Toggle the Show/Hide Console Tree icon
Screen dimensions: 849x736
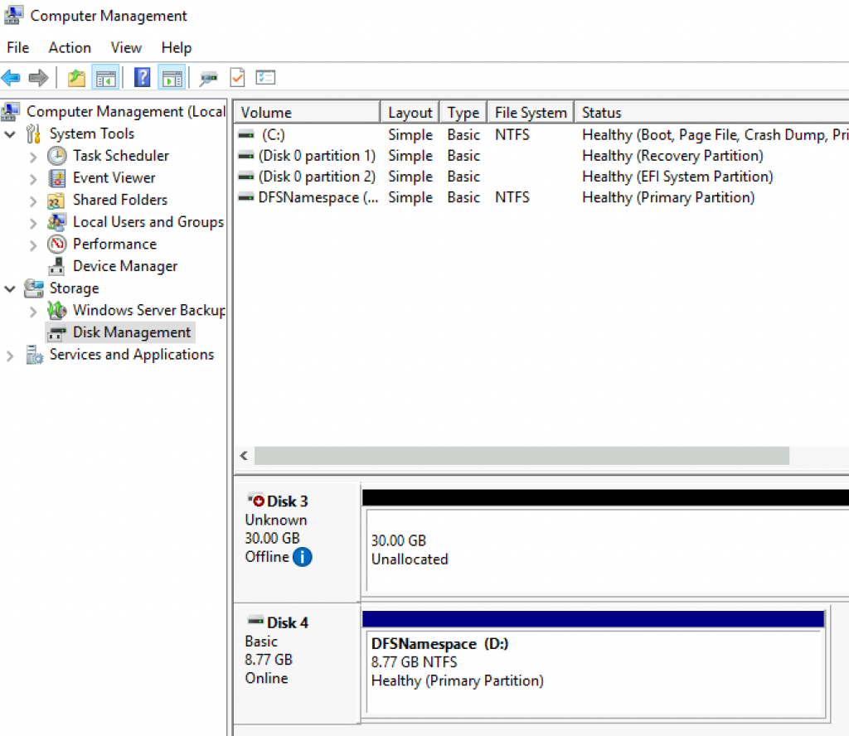(106, 78)
